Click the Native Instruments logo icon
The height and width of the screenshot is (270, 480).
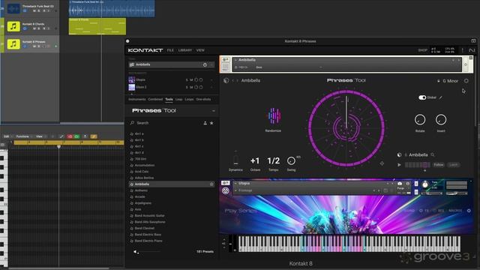tap(472, 50)
